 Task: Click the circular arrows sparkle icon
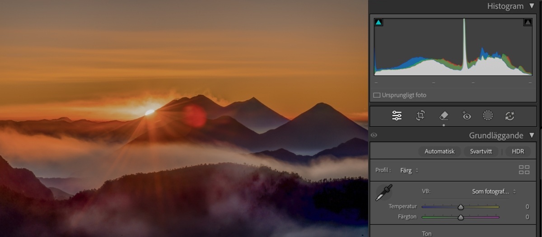[x=510, y=116]
